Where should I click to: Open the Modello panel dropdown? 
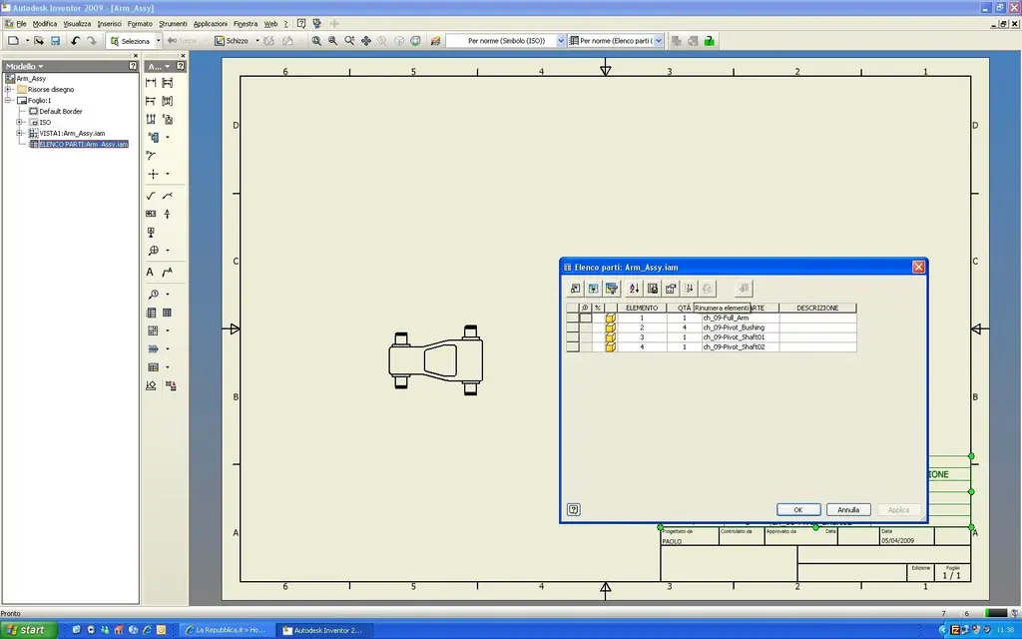(x=40, y=67)
